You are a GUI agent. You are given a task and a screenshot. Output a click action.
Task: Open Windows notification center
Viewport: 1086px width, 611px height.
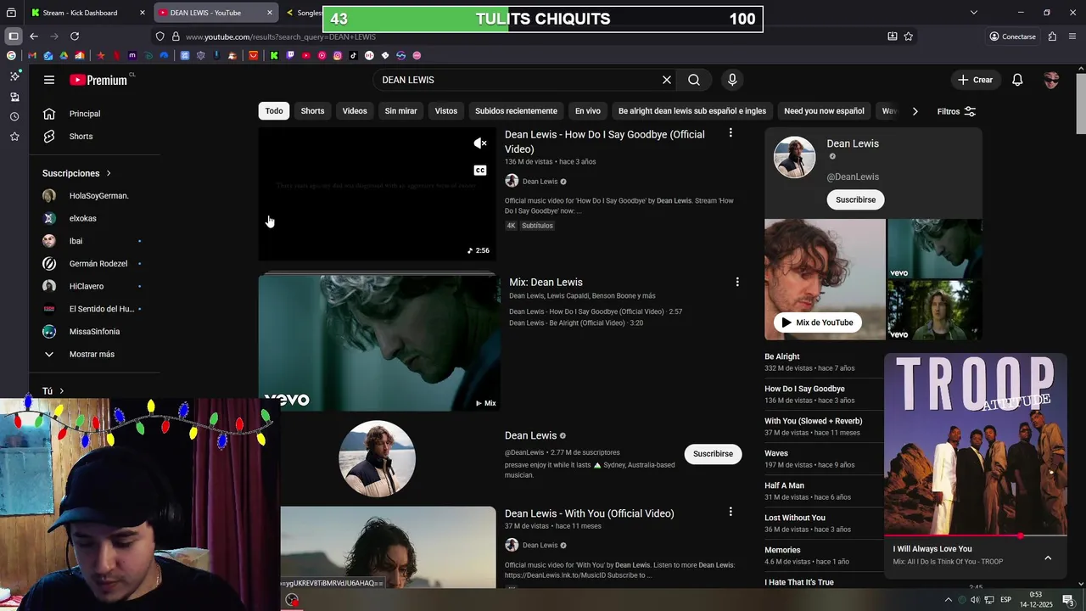tap(1068, 600)
